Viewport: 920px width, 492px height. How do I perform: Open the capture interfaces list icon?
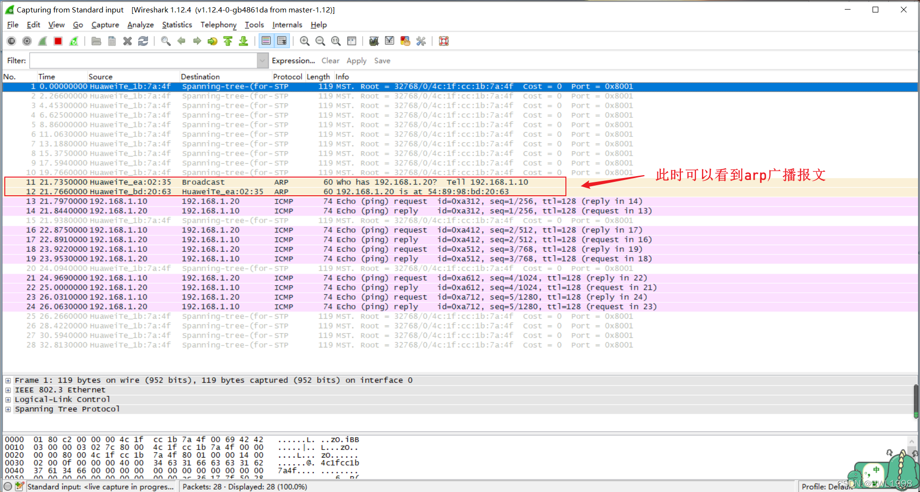point(11,41)
